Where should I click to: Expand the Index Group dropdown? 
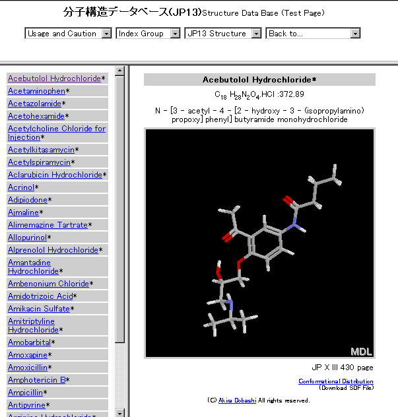(x=148, y=34)
